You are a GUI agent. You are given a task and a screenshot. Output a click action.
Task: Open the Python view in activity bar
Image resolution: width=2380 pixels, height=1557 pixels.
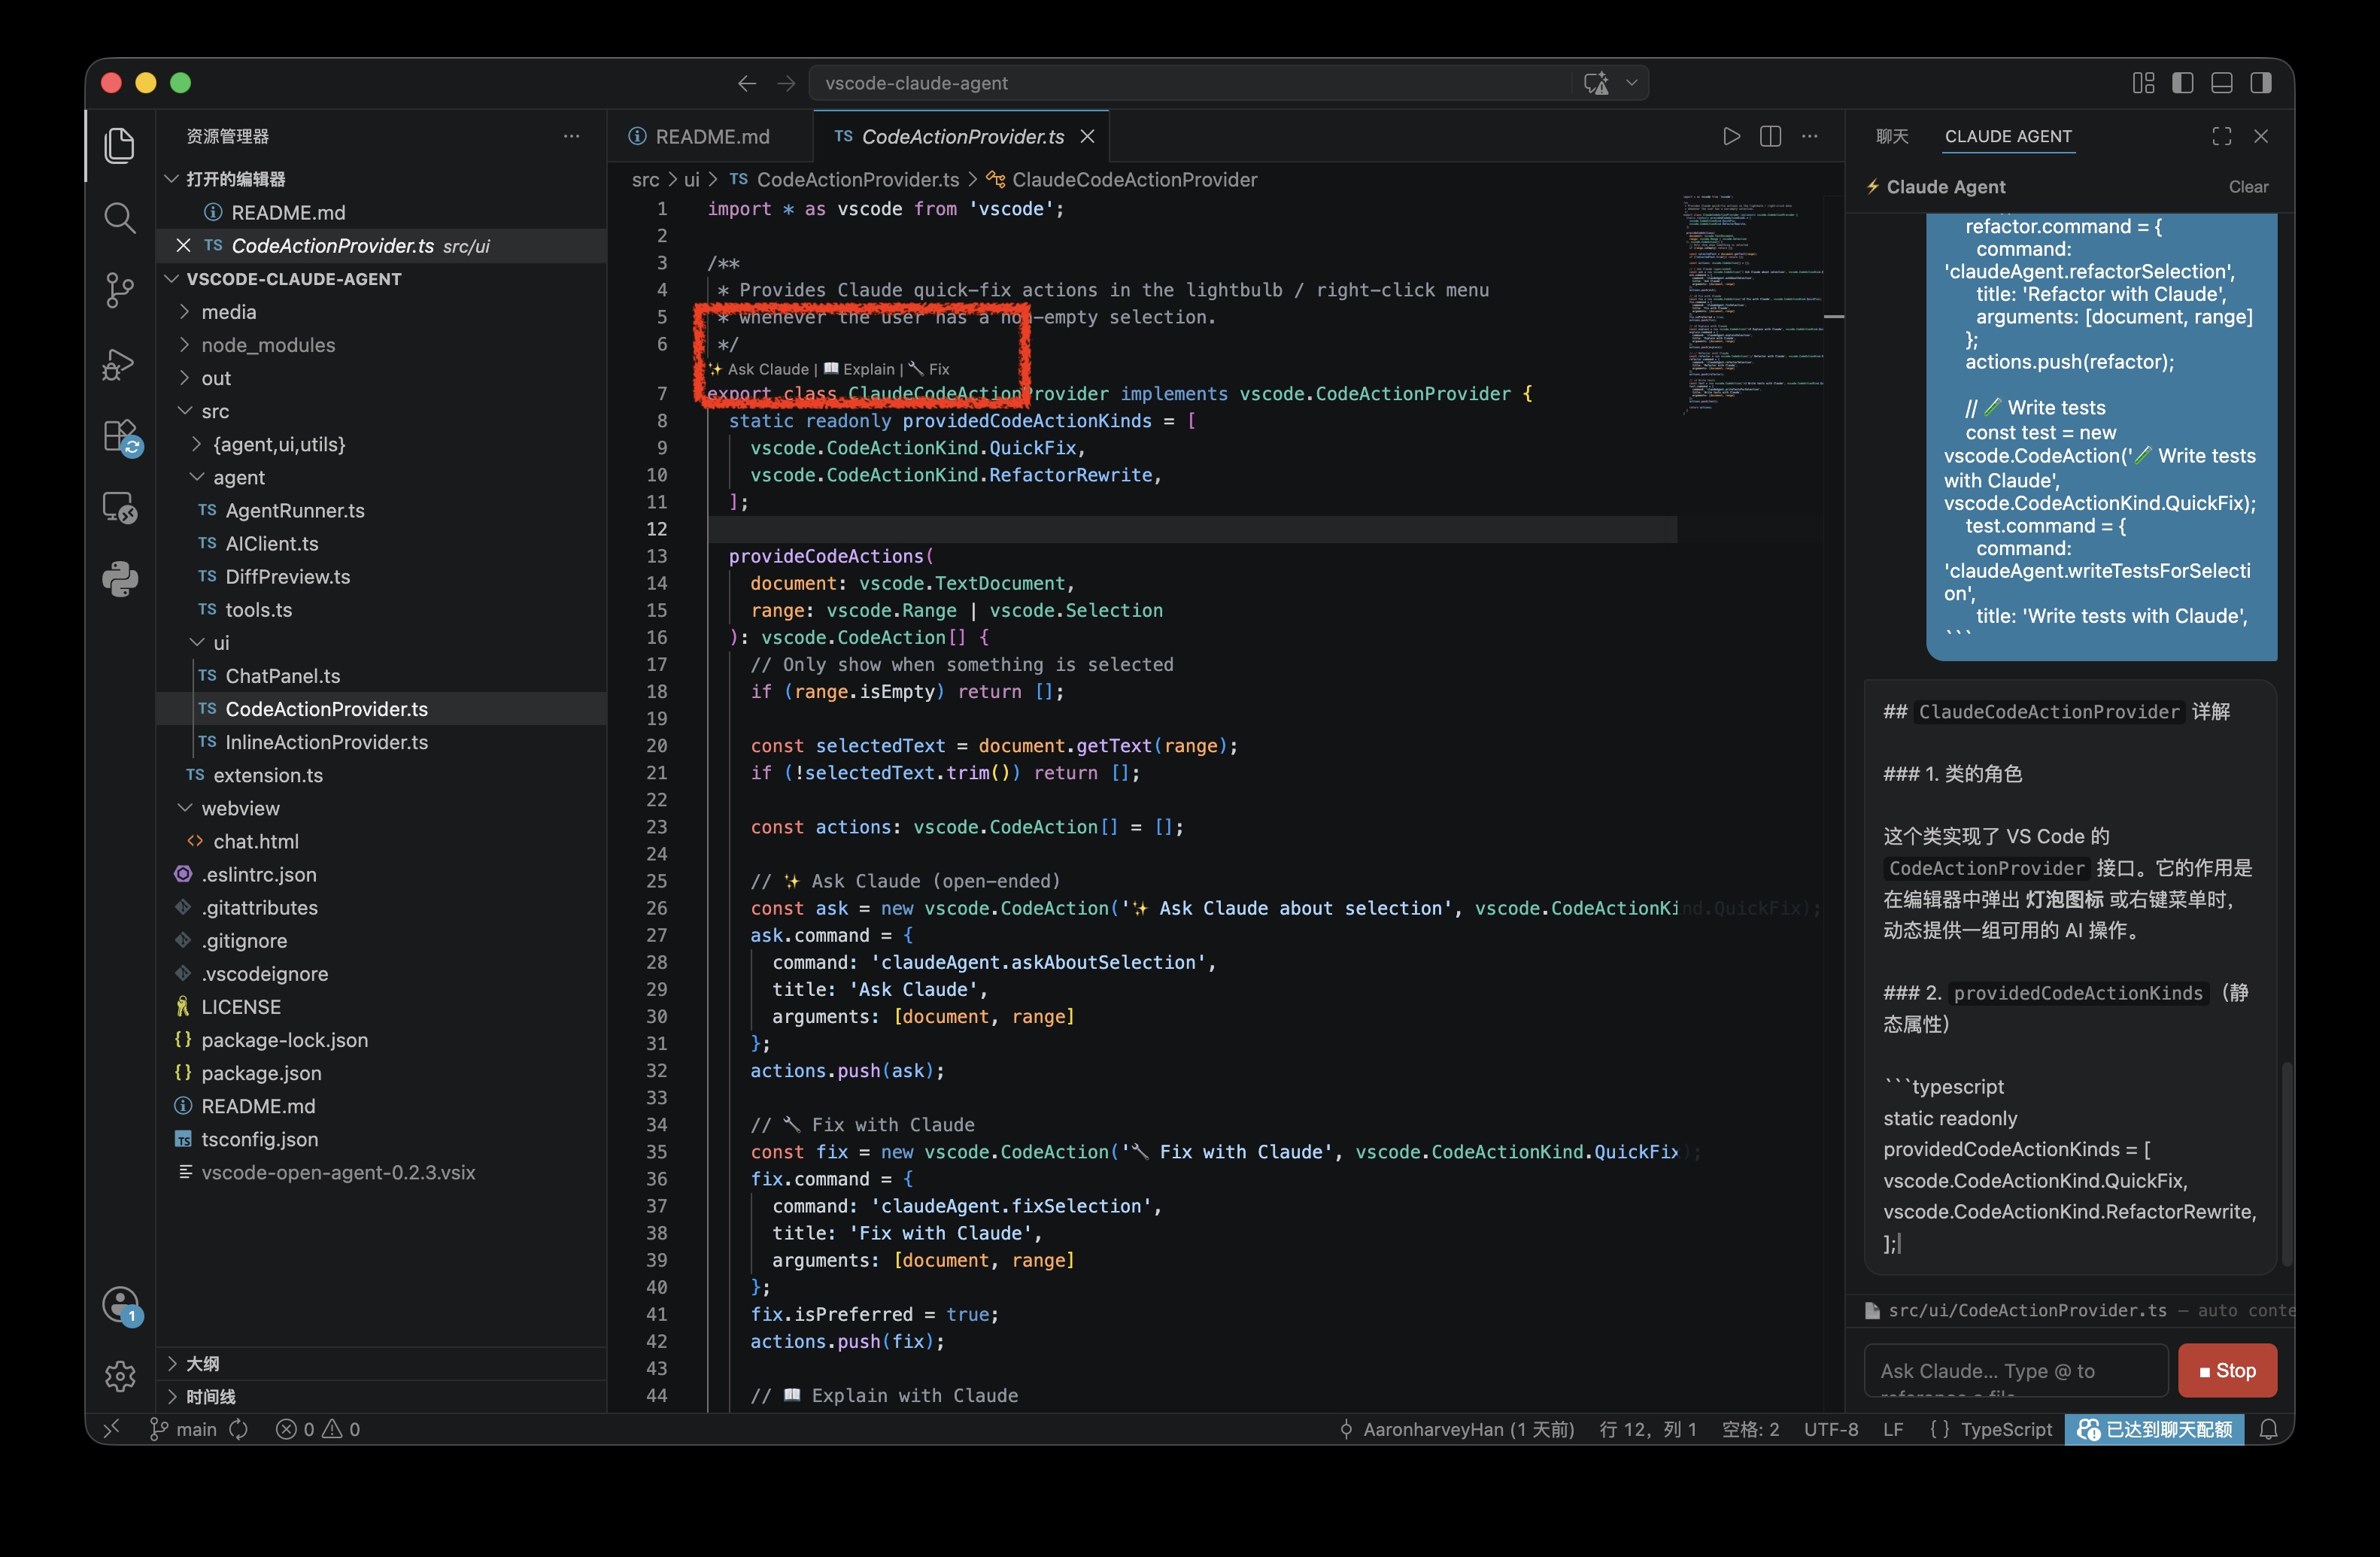coord(120,580)
